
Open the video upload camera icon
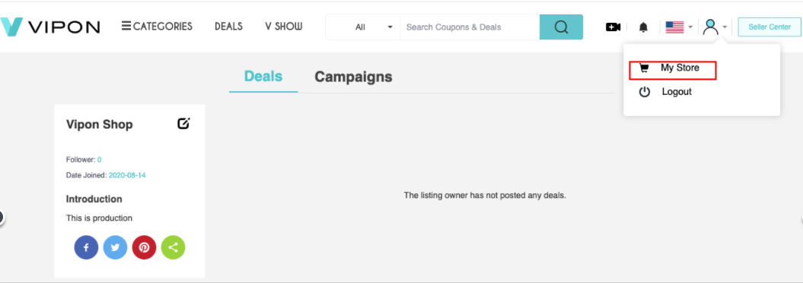(x=613, y=27)
